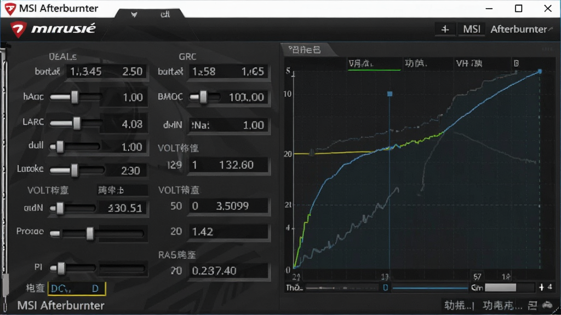Adjust the hAoc slider handle

(75, 97)
